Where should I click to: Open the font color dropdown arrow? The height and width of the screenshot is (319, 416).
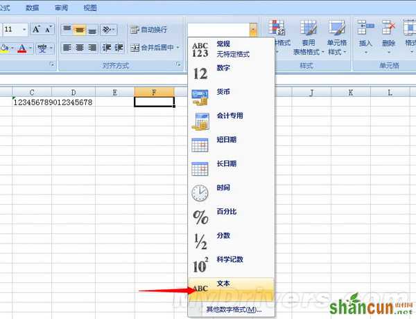click(x=31, y=48)
